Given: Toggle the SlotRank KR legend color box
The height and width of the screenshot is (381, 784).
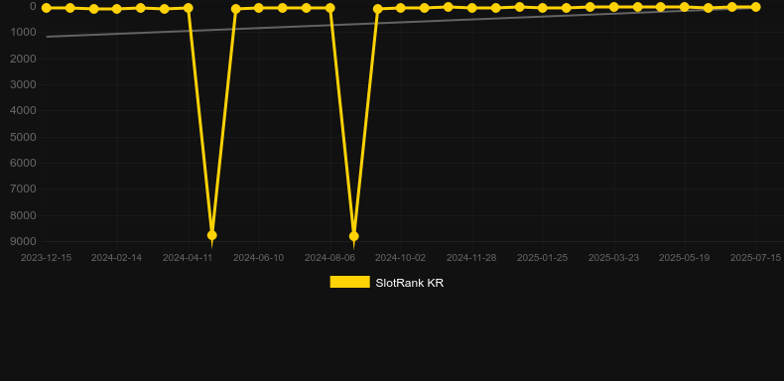Looking at the screenshot, I should tap(349, 282).
